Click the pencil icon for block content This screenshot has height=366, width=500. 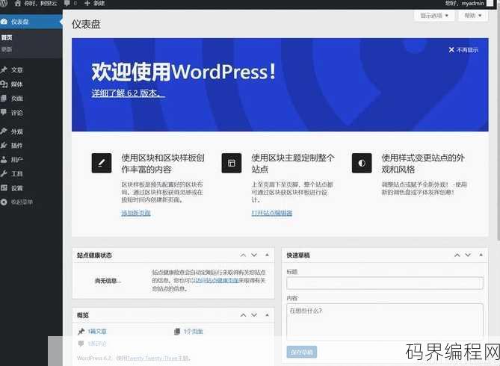pos(102,163)
